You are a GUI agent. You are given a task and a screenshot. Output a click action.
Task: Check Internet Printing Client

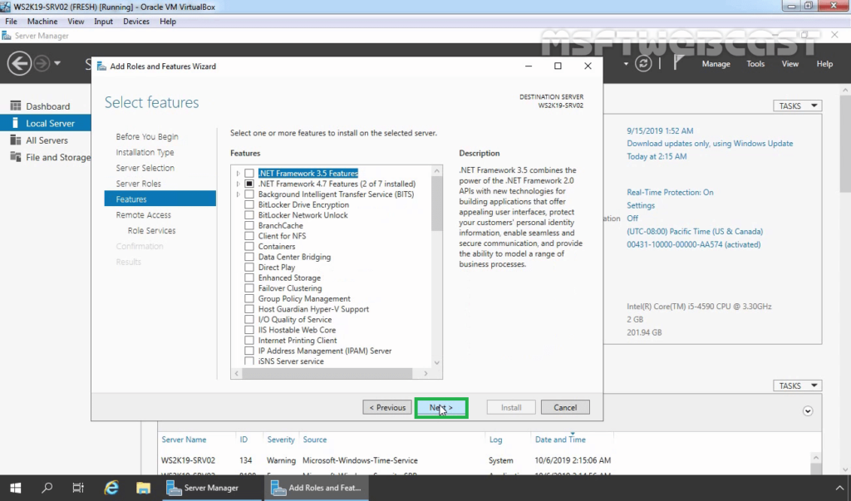click(x=249, y=341)
